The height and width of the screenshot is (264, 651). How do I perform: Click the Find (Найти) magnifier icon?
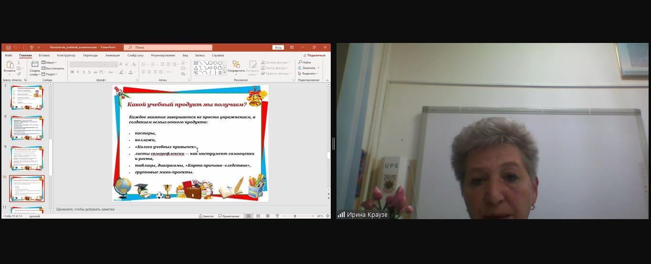tap(300, 62)
